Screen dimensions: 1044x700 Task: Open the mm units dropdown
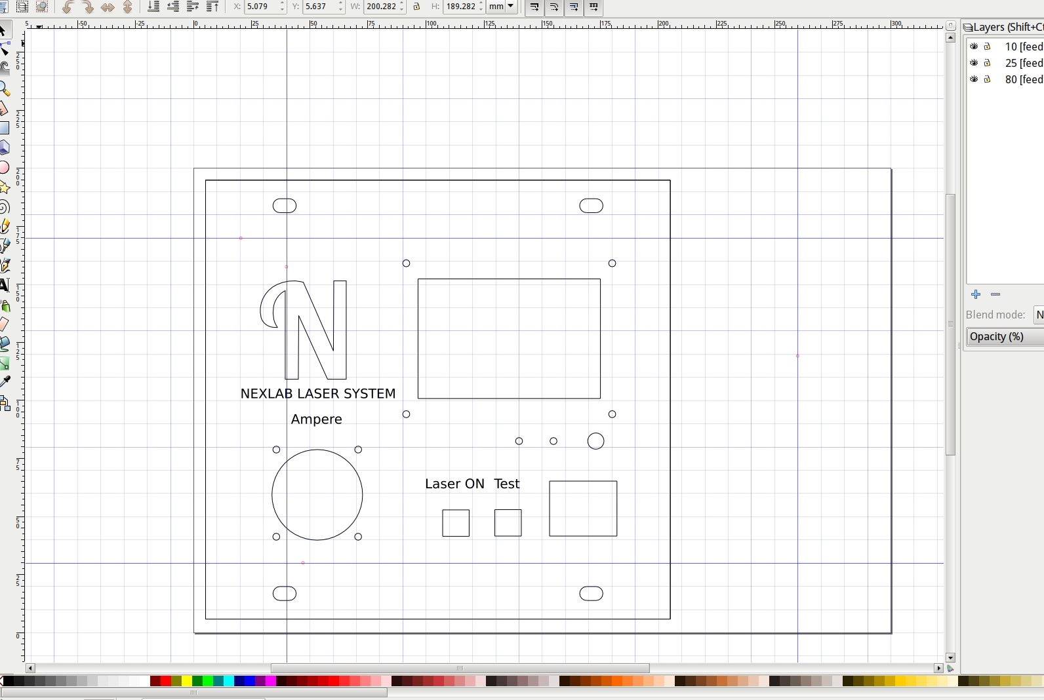502,7
